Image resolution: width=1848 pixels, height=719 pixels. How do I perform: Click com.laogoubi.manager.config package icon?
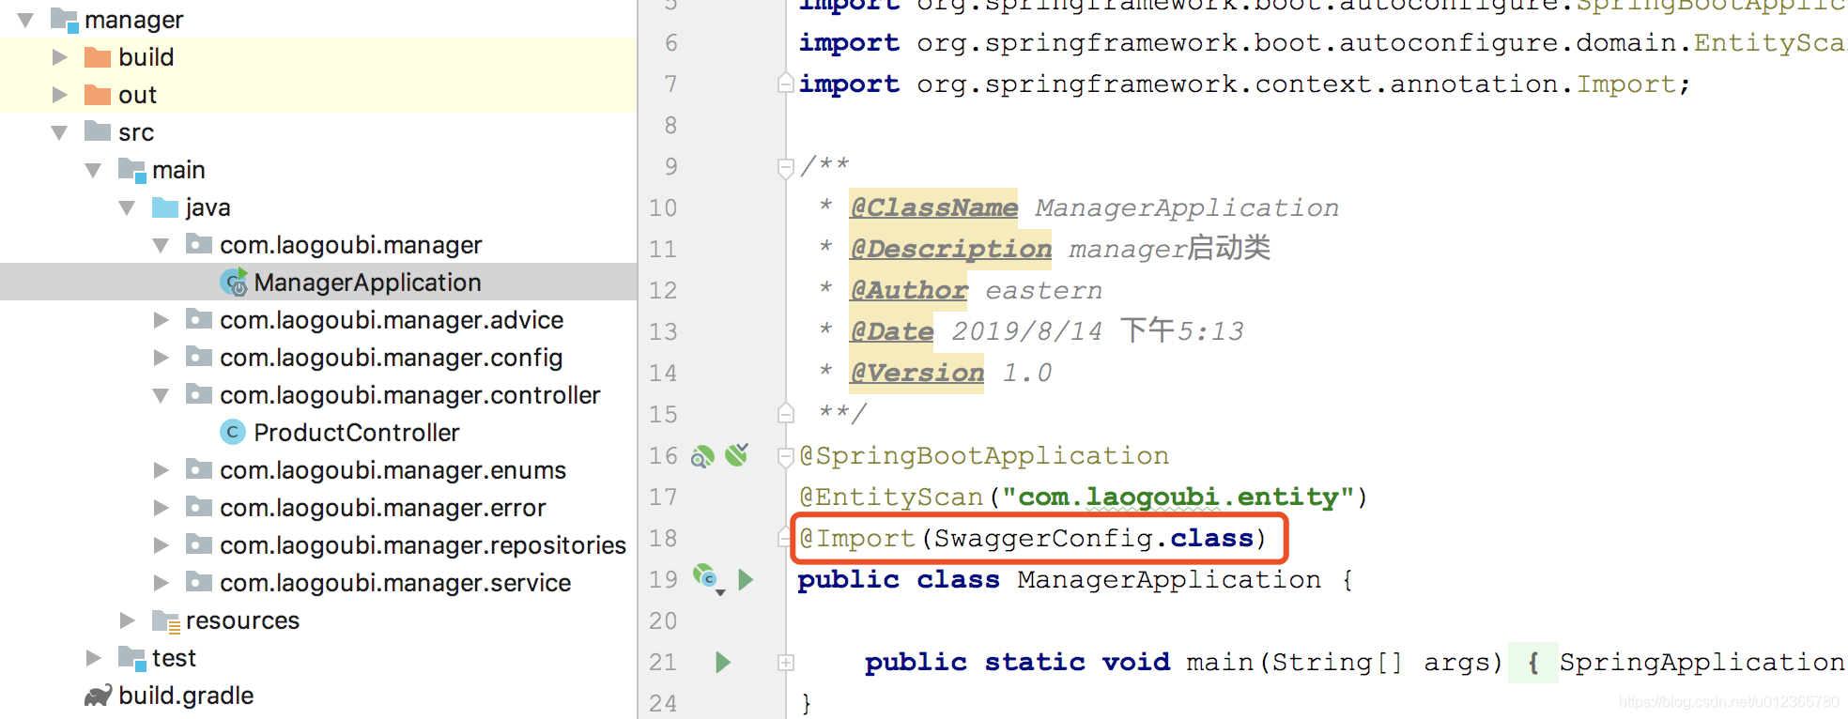198,357
